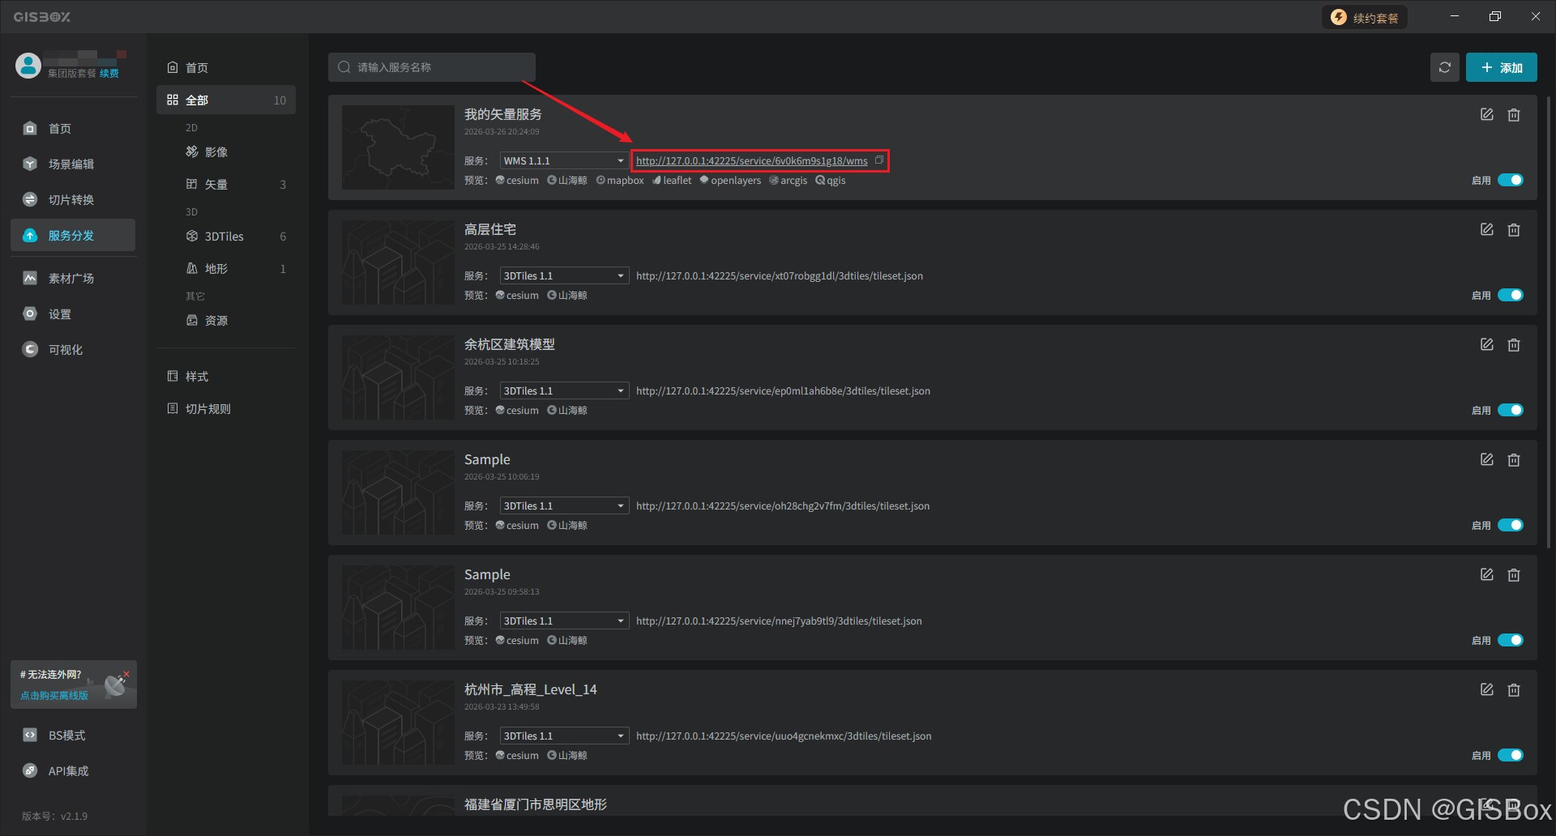
Task: Click the 添加 add service button
Action: pyautogui.click(x=1501, y=67)
